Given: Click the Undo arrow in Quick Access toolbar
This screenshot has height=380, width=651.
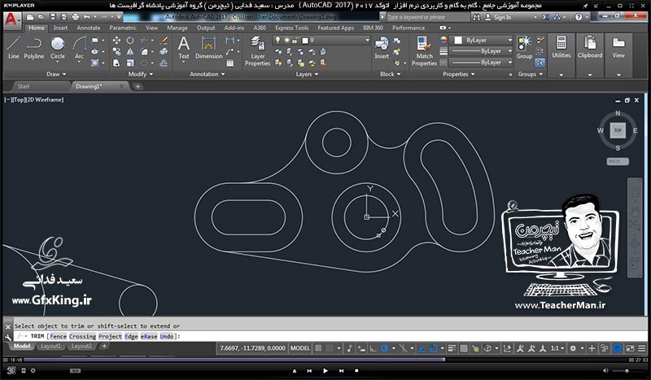Looking at the screenshot, I should pos(86,17).
